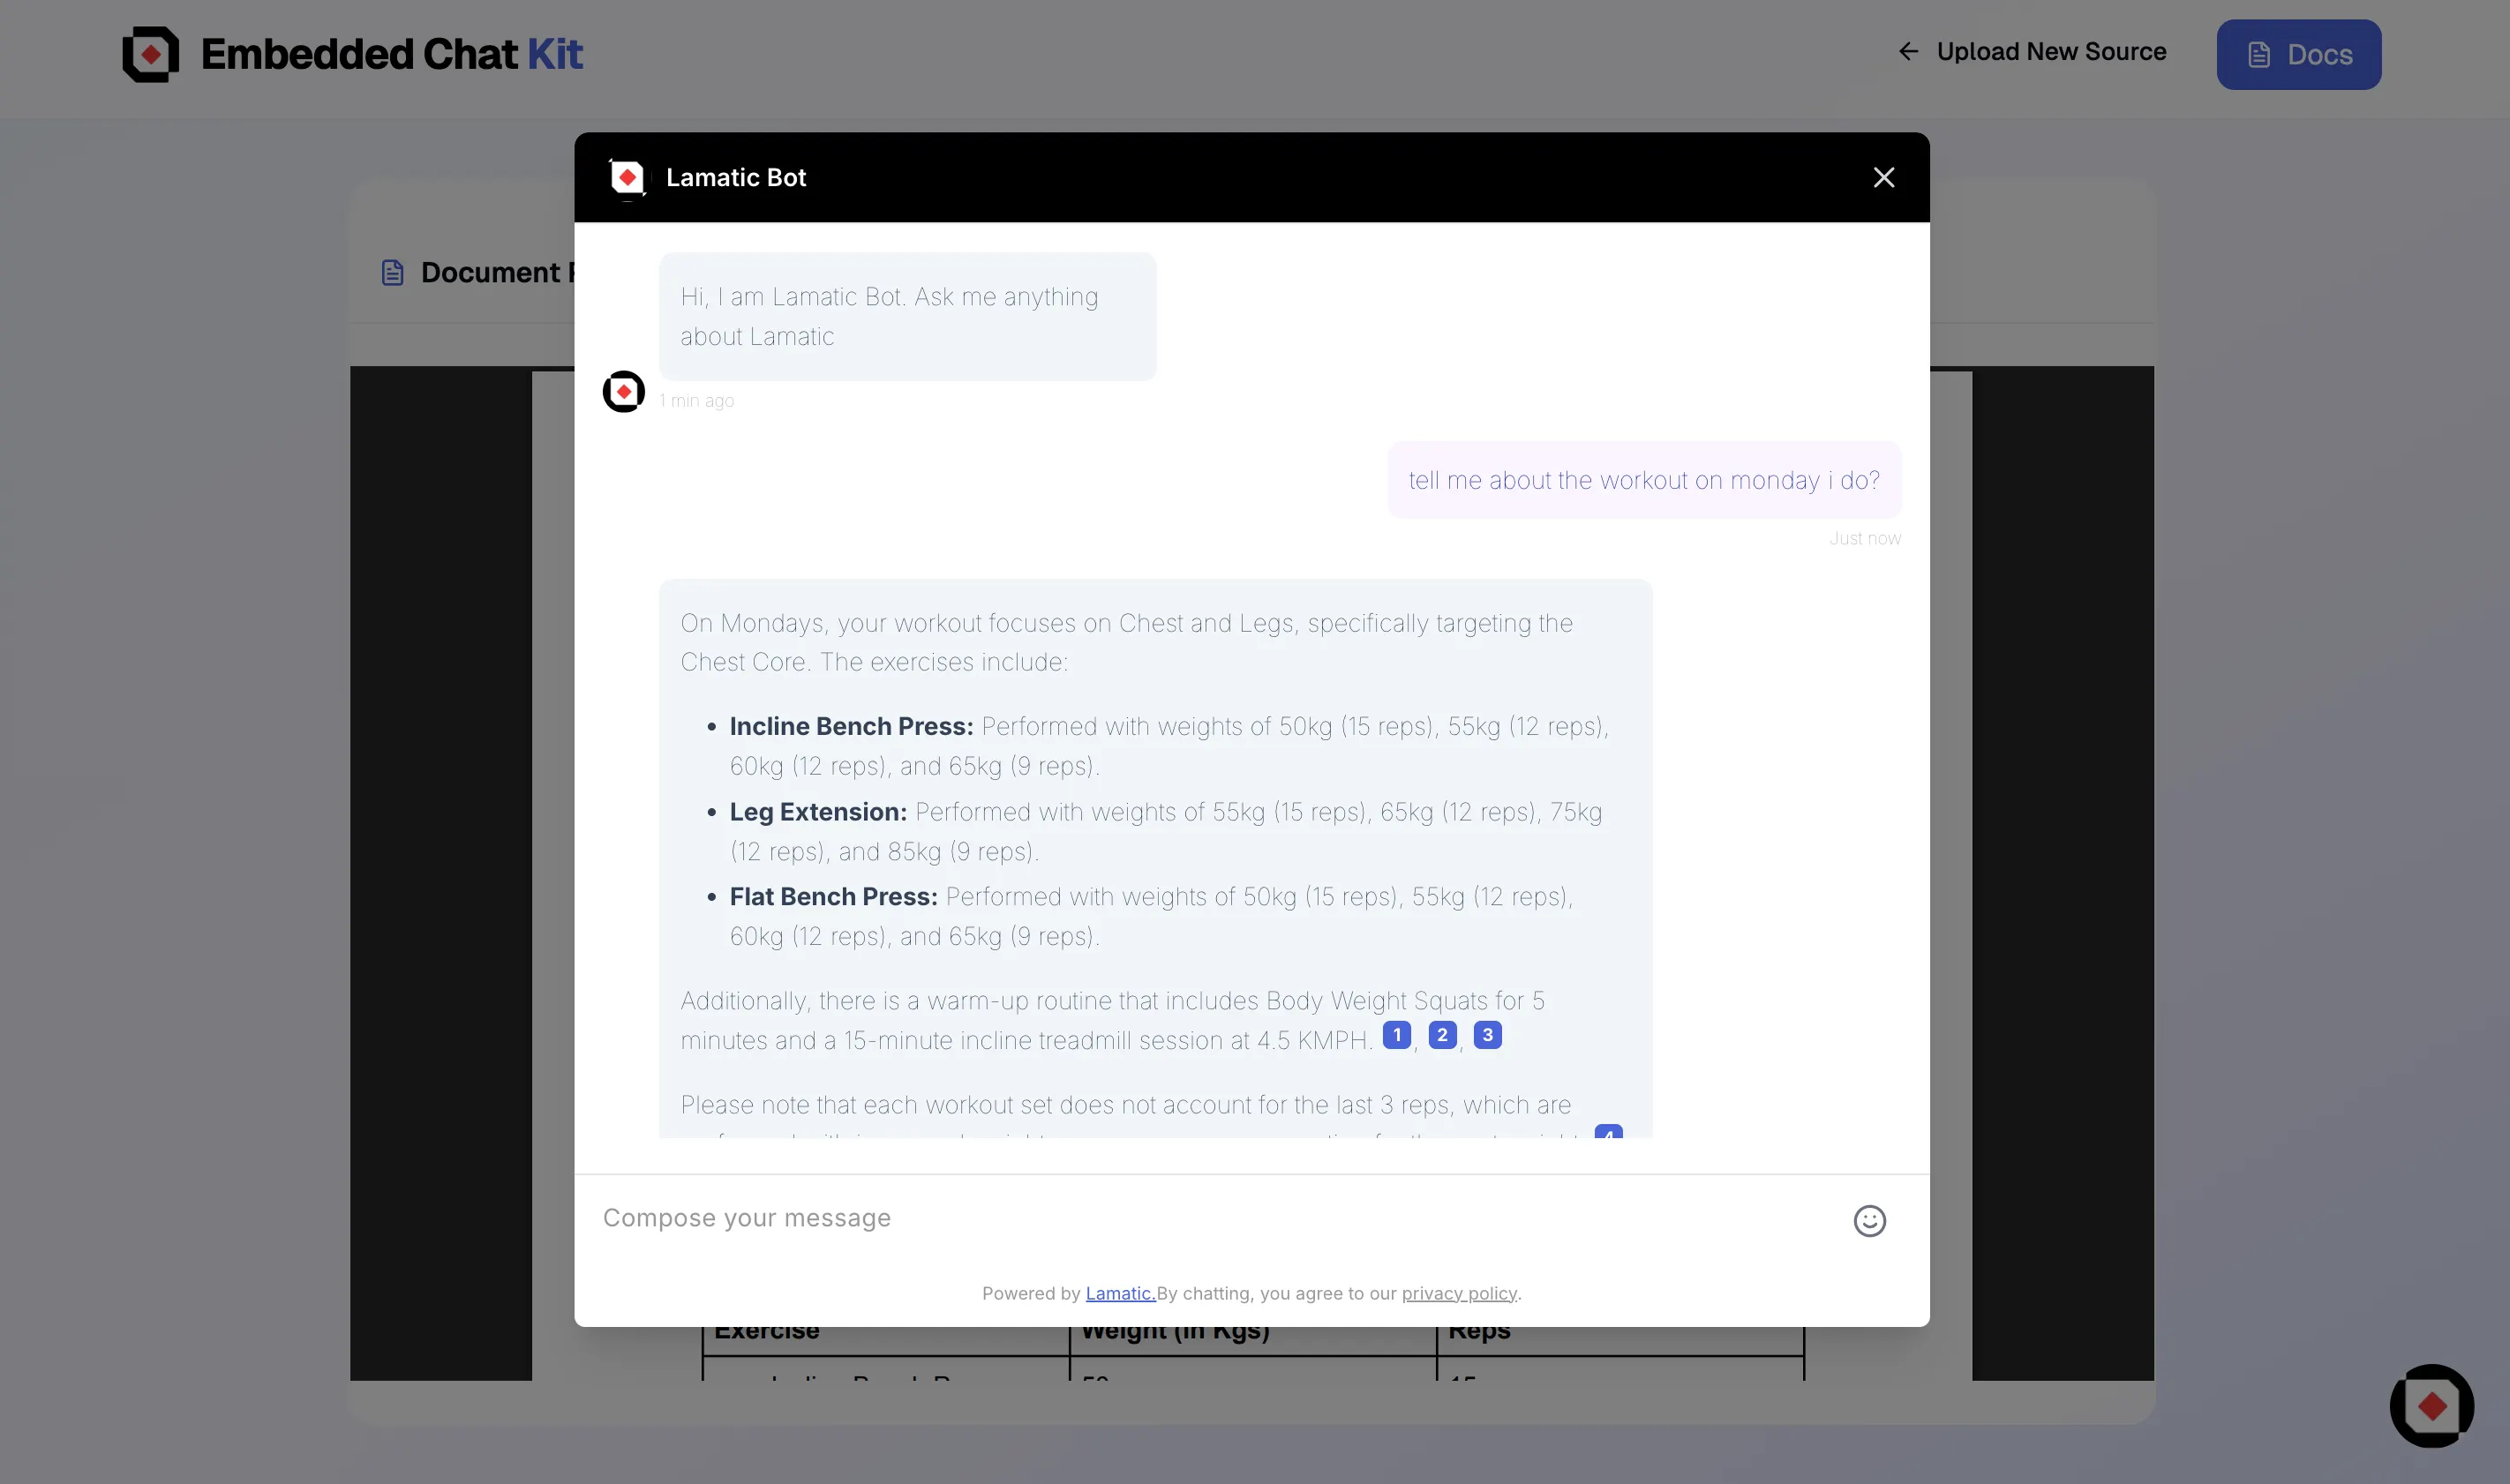
Task: Click the Compose your message field
Action: (1100, 1218)
